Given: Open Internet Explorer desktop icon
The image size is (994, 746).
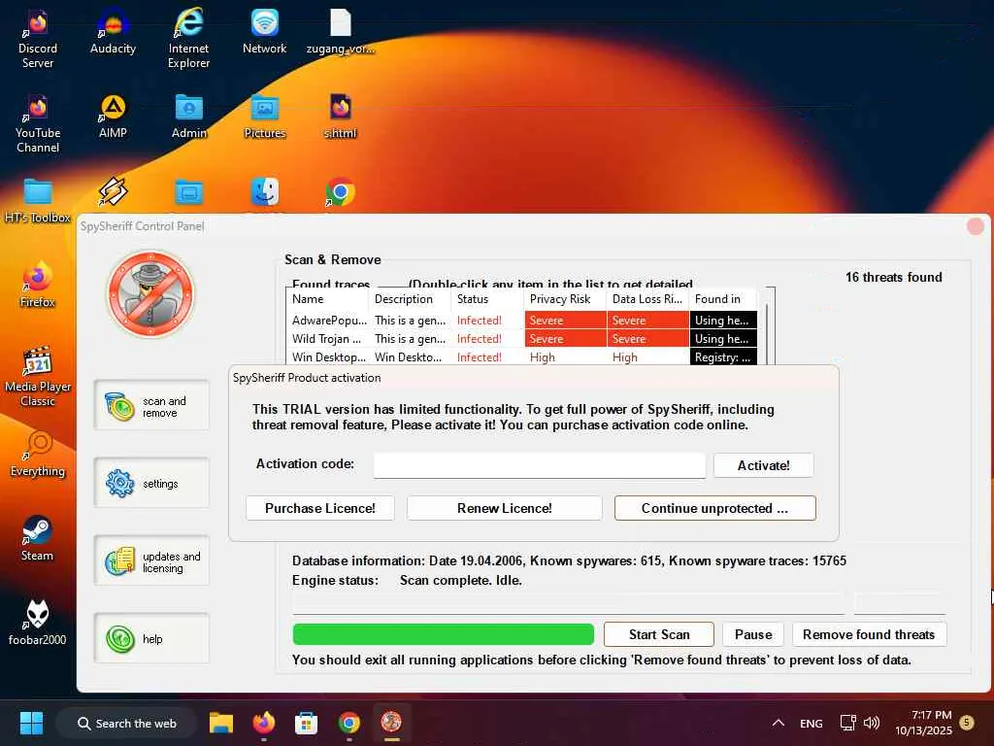Looking at the screenshot, I should coord(188,39).
